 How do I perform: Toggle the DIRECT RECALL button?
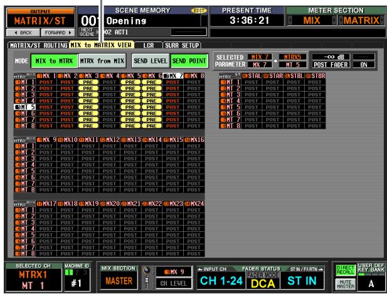pos(346,270)
